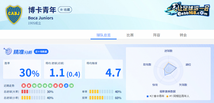This screenshot has width=214, height=103.
Task: Click the 40% value beside 总进球(小率)
Action: 50,98
